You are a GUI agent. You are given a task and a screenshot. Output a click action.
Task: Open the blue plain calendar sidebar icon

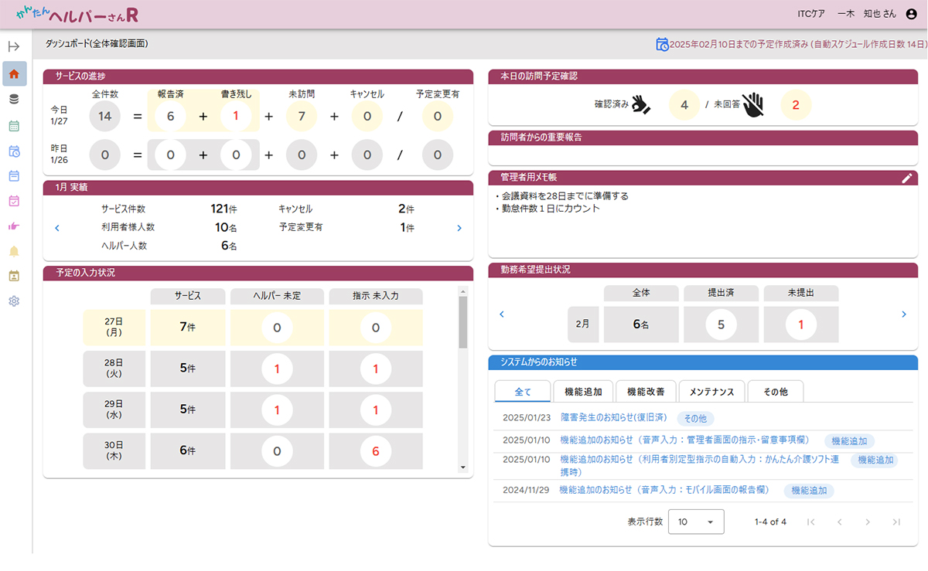pos(14,175)
